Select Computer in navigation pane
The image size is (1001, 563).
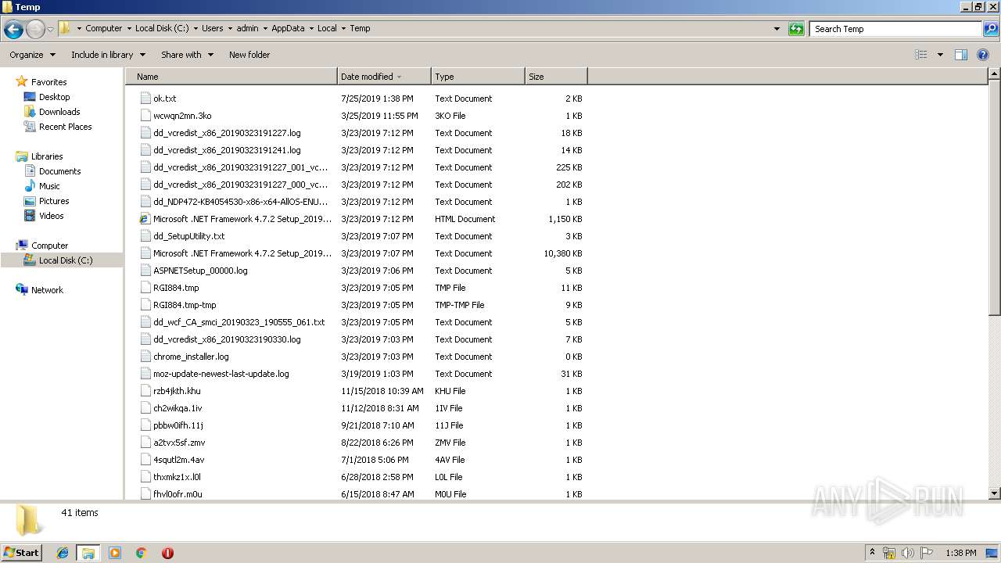tap(49, 246)
